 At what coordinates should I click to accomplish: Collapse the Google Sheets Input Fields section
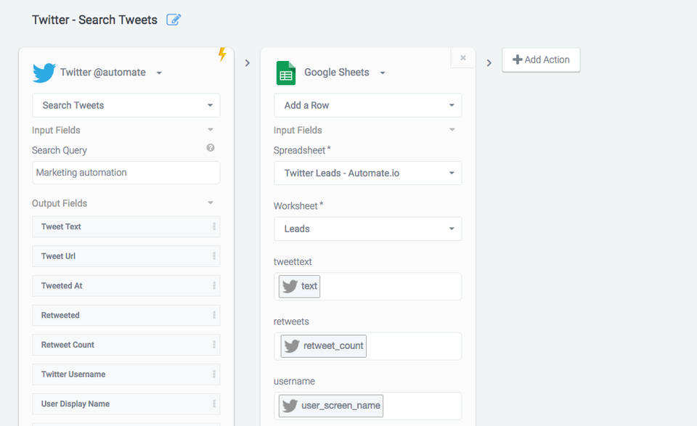(452, 130)
